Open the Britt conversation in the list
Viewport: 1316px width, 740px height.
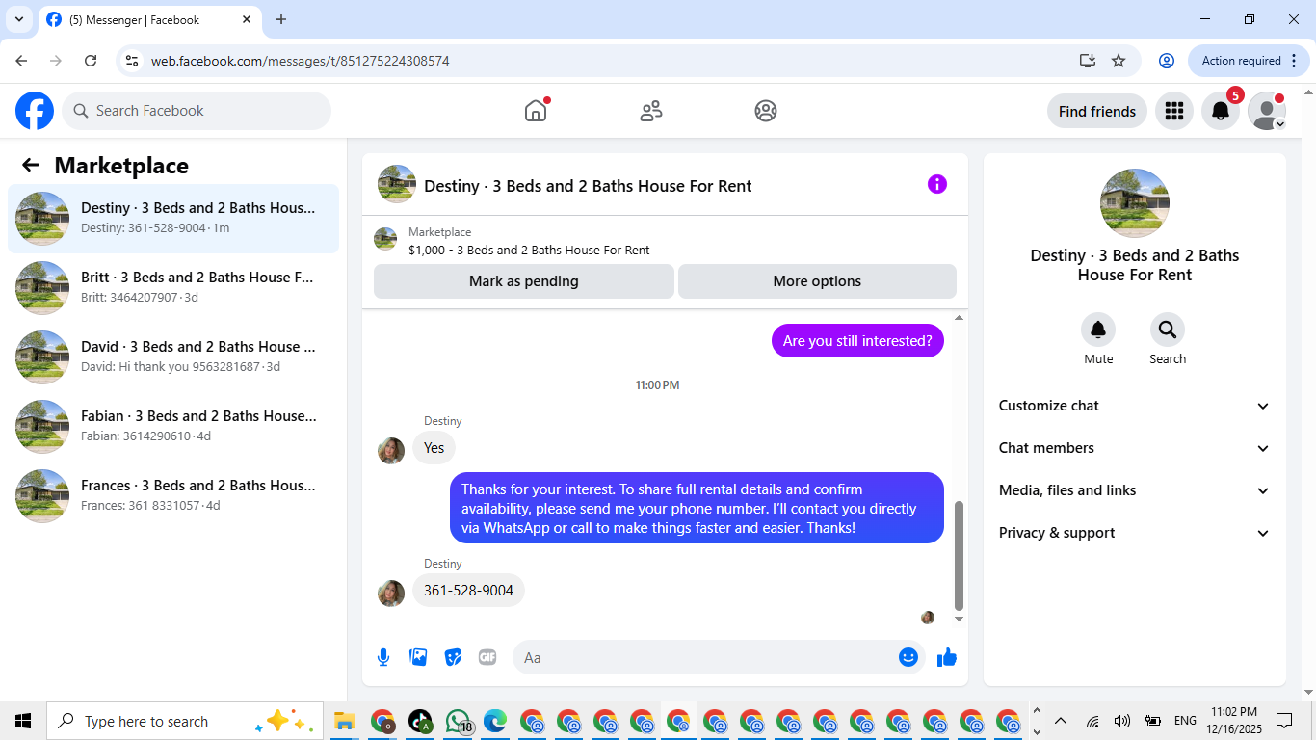(x=173, y=288)
